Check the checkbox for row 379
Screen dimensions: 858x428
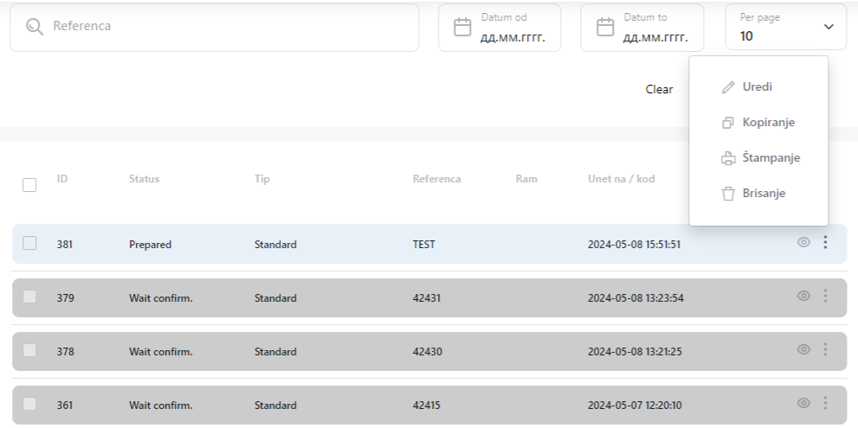(x=29, y=297)
